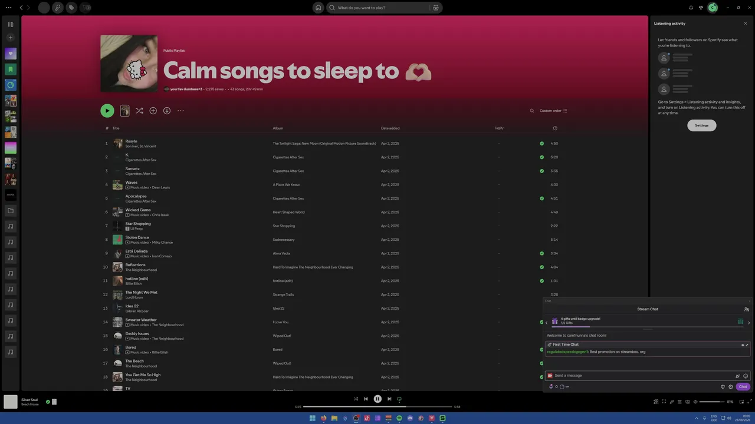Open the chat user regulatedspeedxgegnn1
This screenshot has height=424, width=755.
567,352
